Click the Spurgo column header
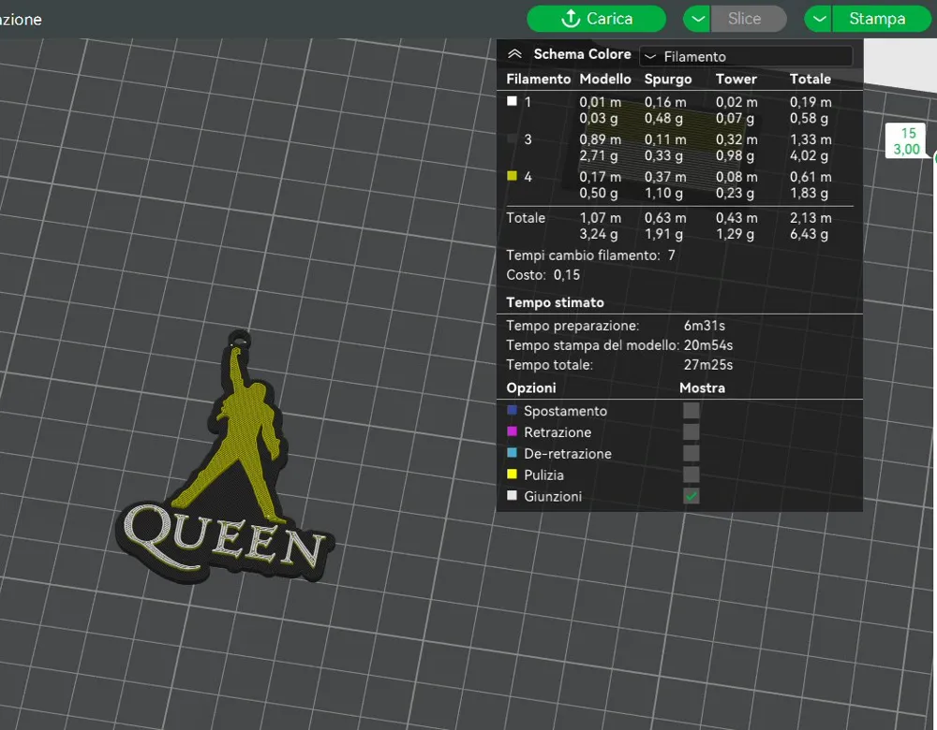This screenshot has width=937, height=730. 668,80
